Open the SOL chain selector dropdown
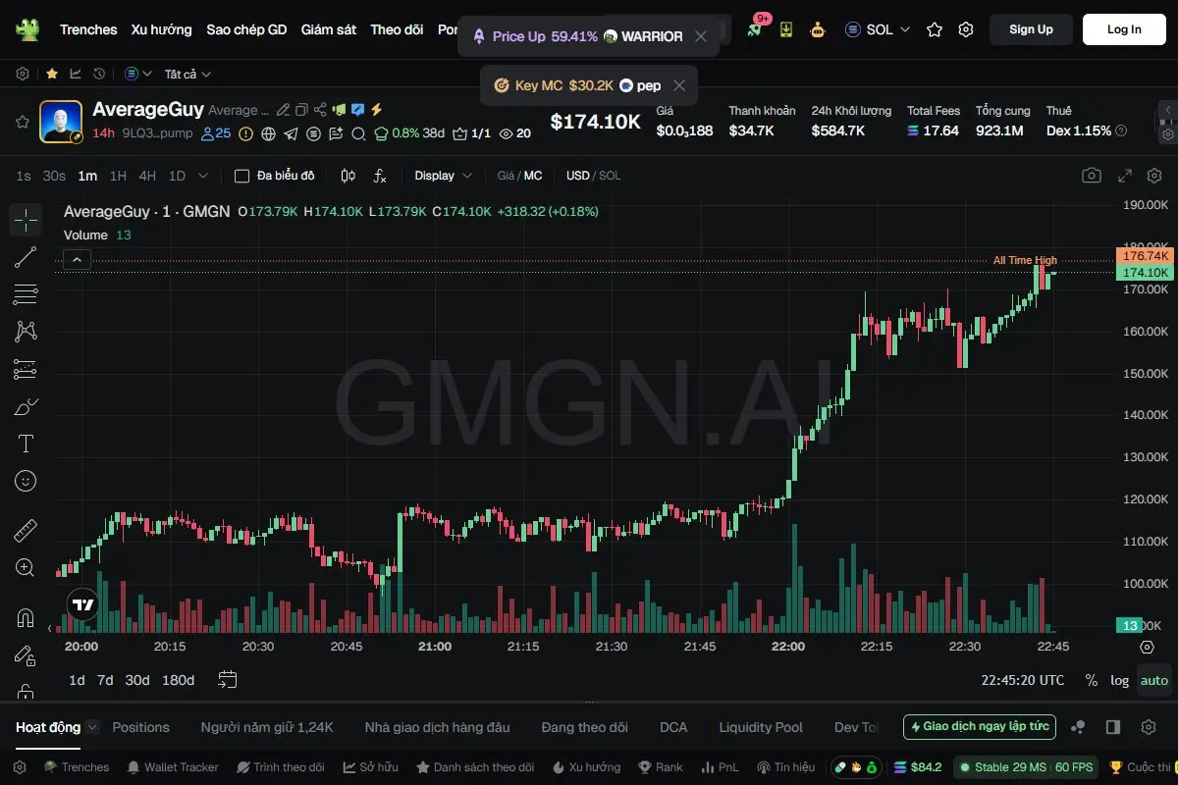The image size is (1178, 785). pyautogui.click(x=878, y=29)
